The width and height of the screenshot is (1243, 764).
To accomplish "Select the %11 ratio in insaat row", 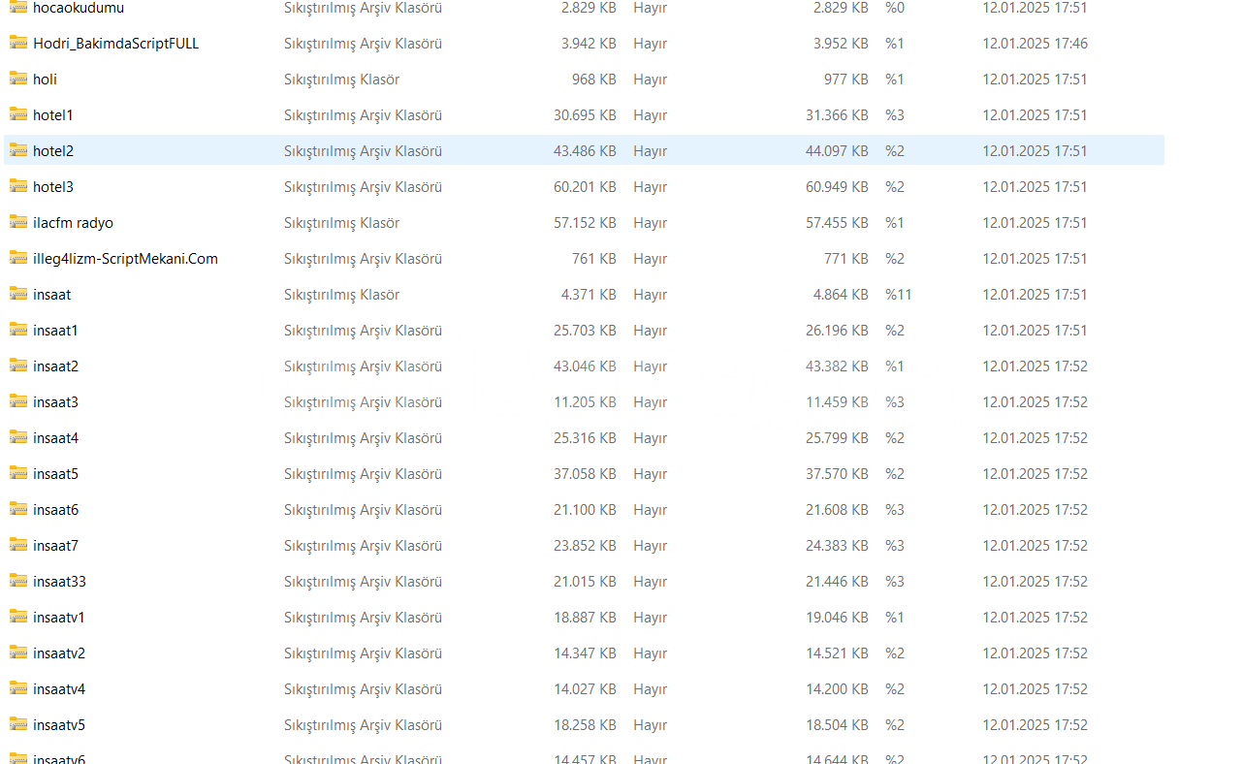I will point(898,295).
